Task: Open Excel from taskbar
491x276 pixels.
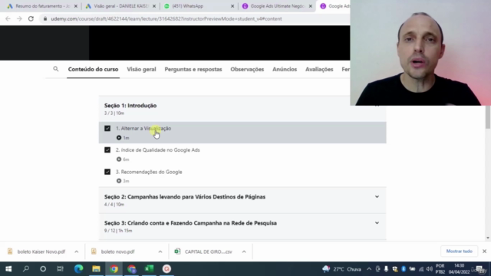Action: point(149,269)
